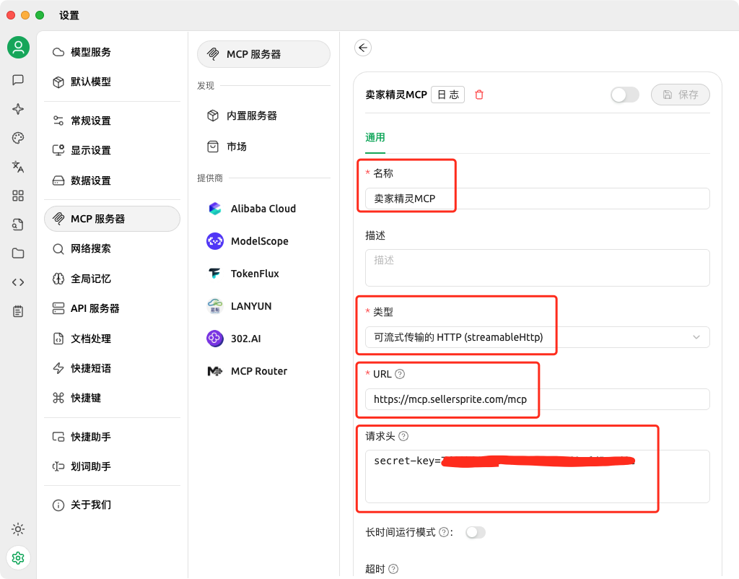This screenshot has width=739, height=579.
Task: Turn on 长时间运行模式 toggle
Action: 476,532
